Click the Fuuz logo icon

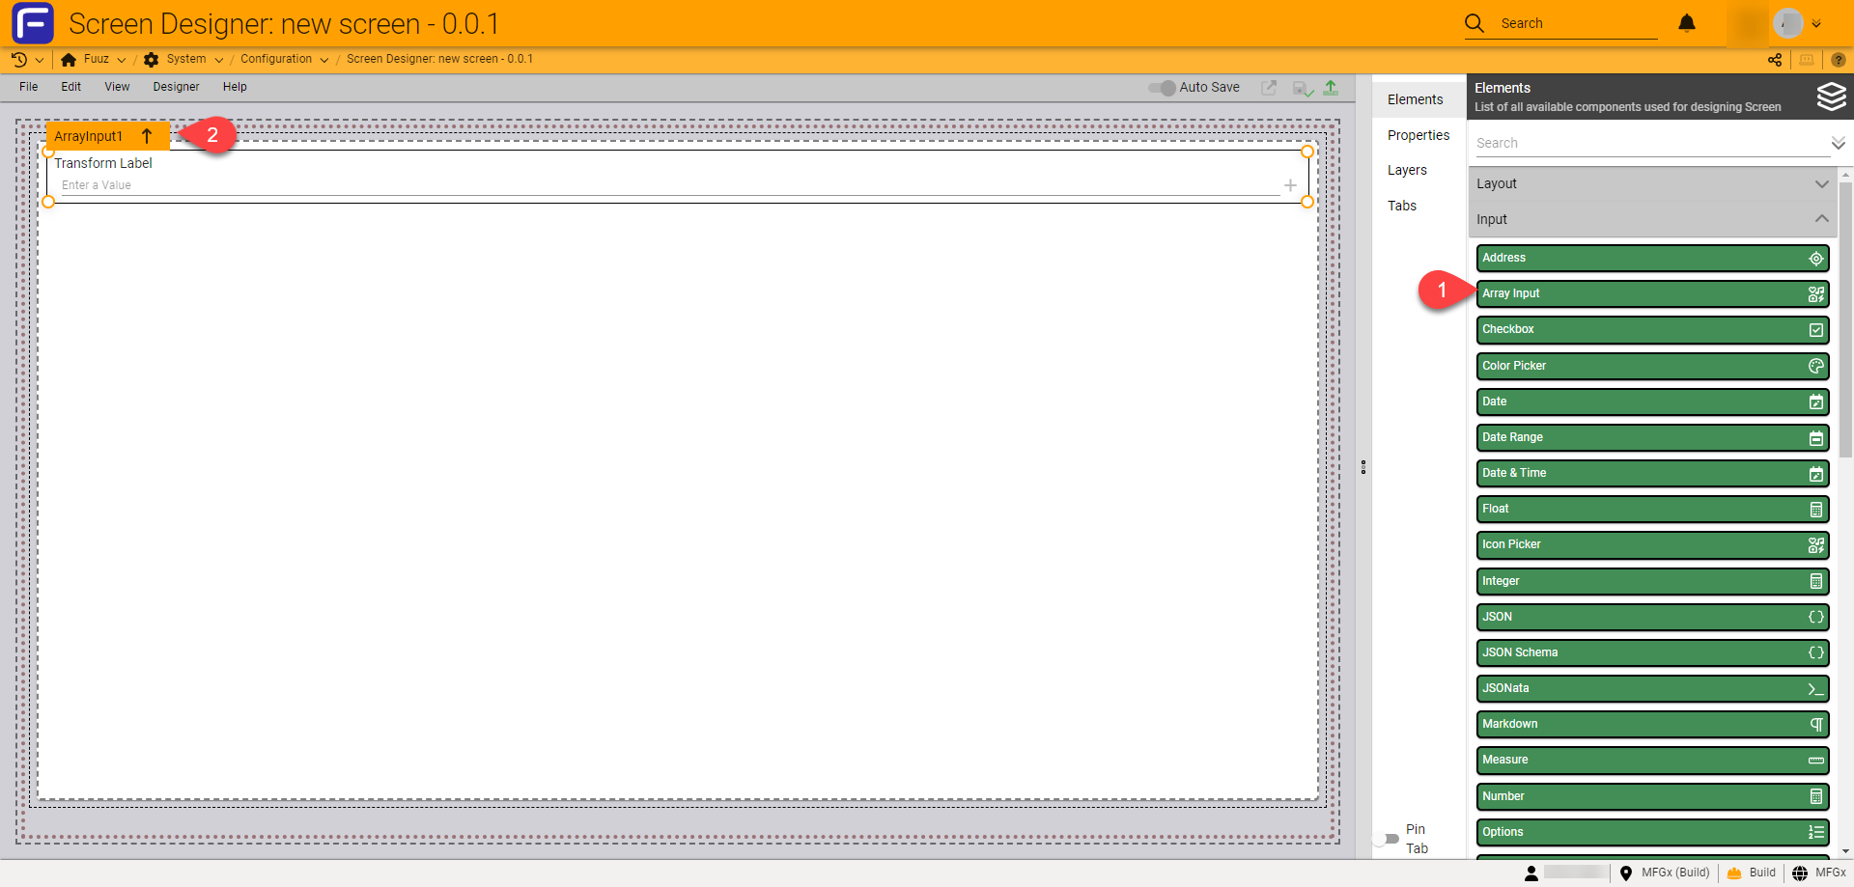point(33,23)
